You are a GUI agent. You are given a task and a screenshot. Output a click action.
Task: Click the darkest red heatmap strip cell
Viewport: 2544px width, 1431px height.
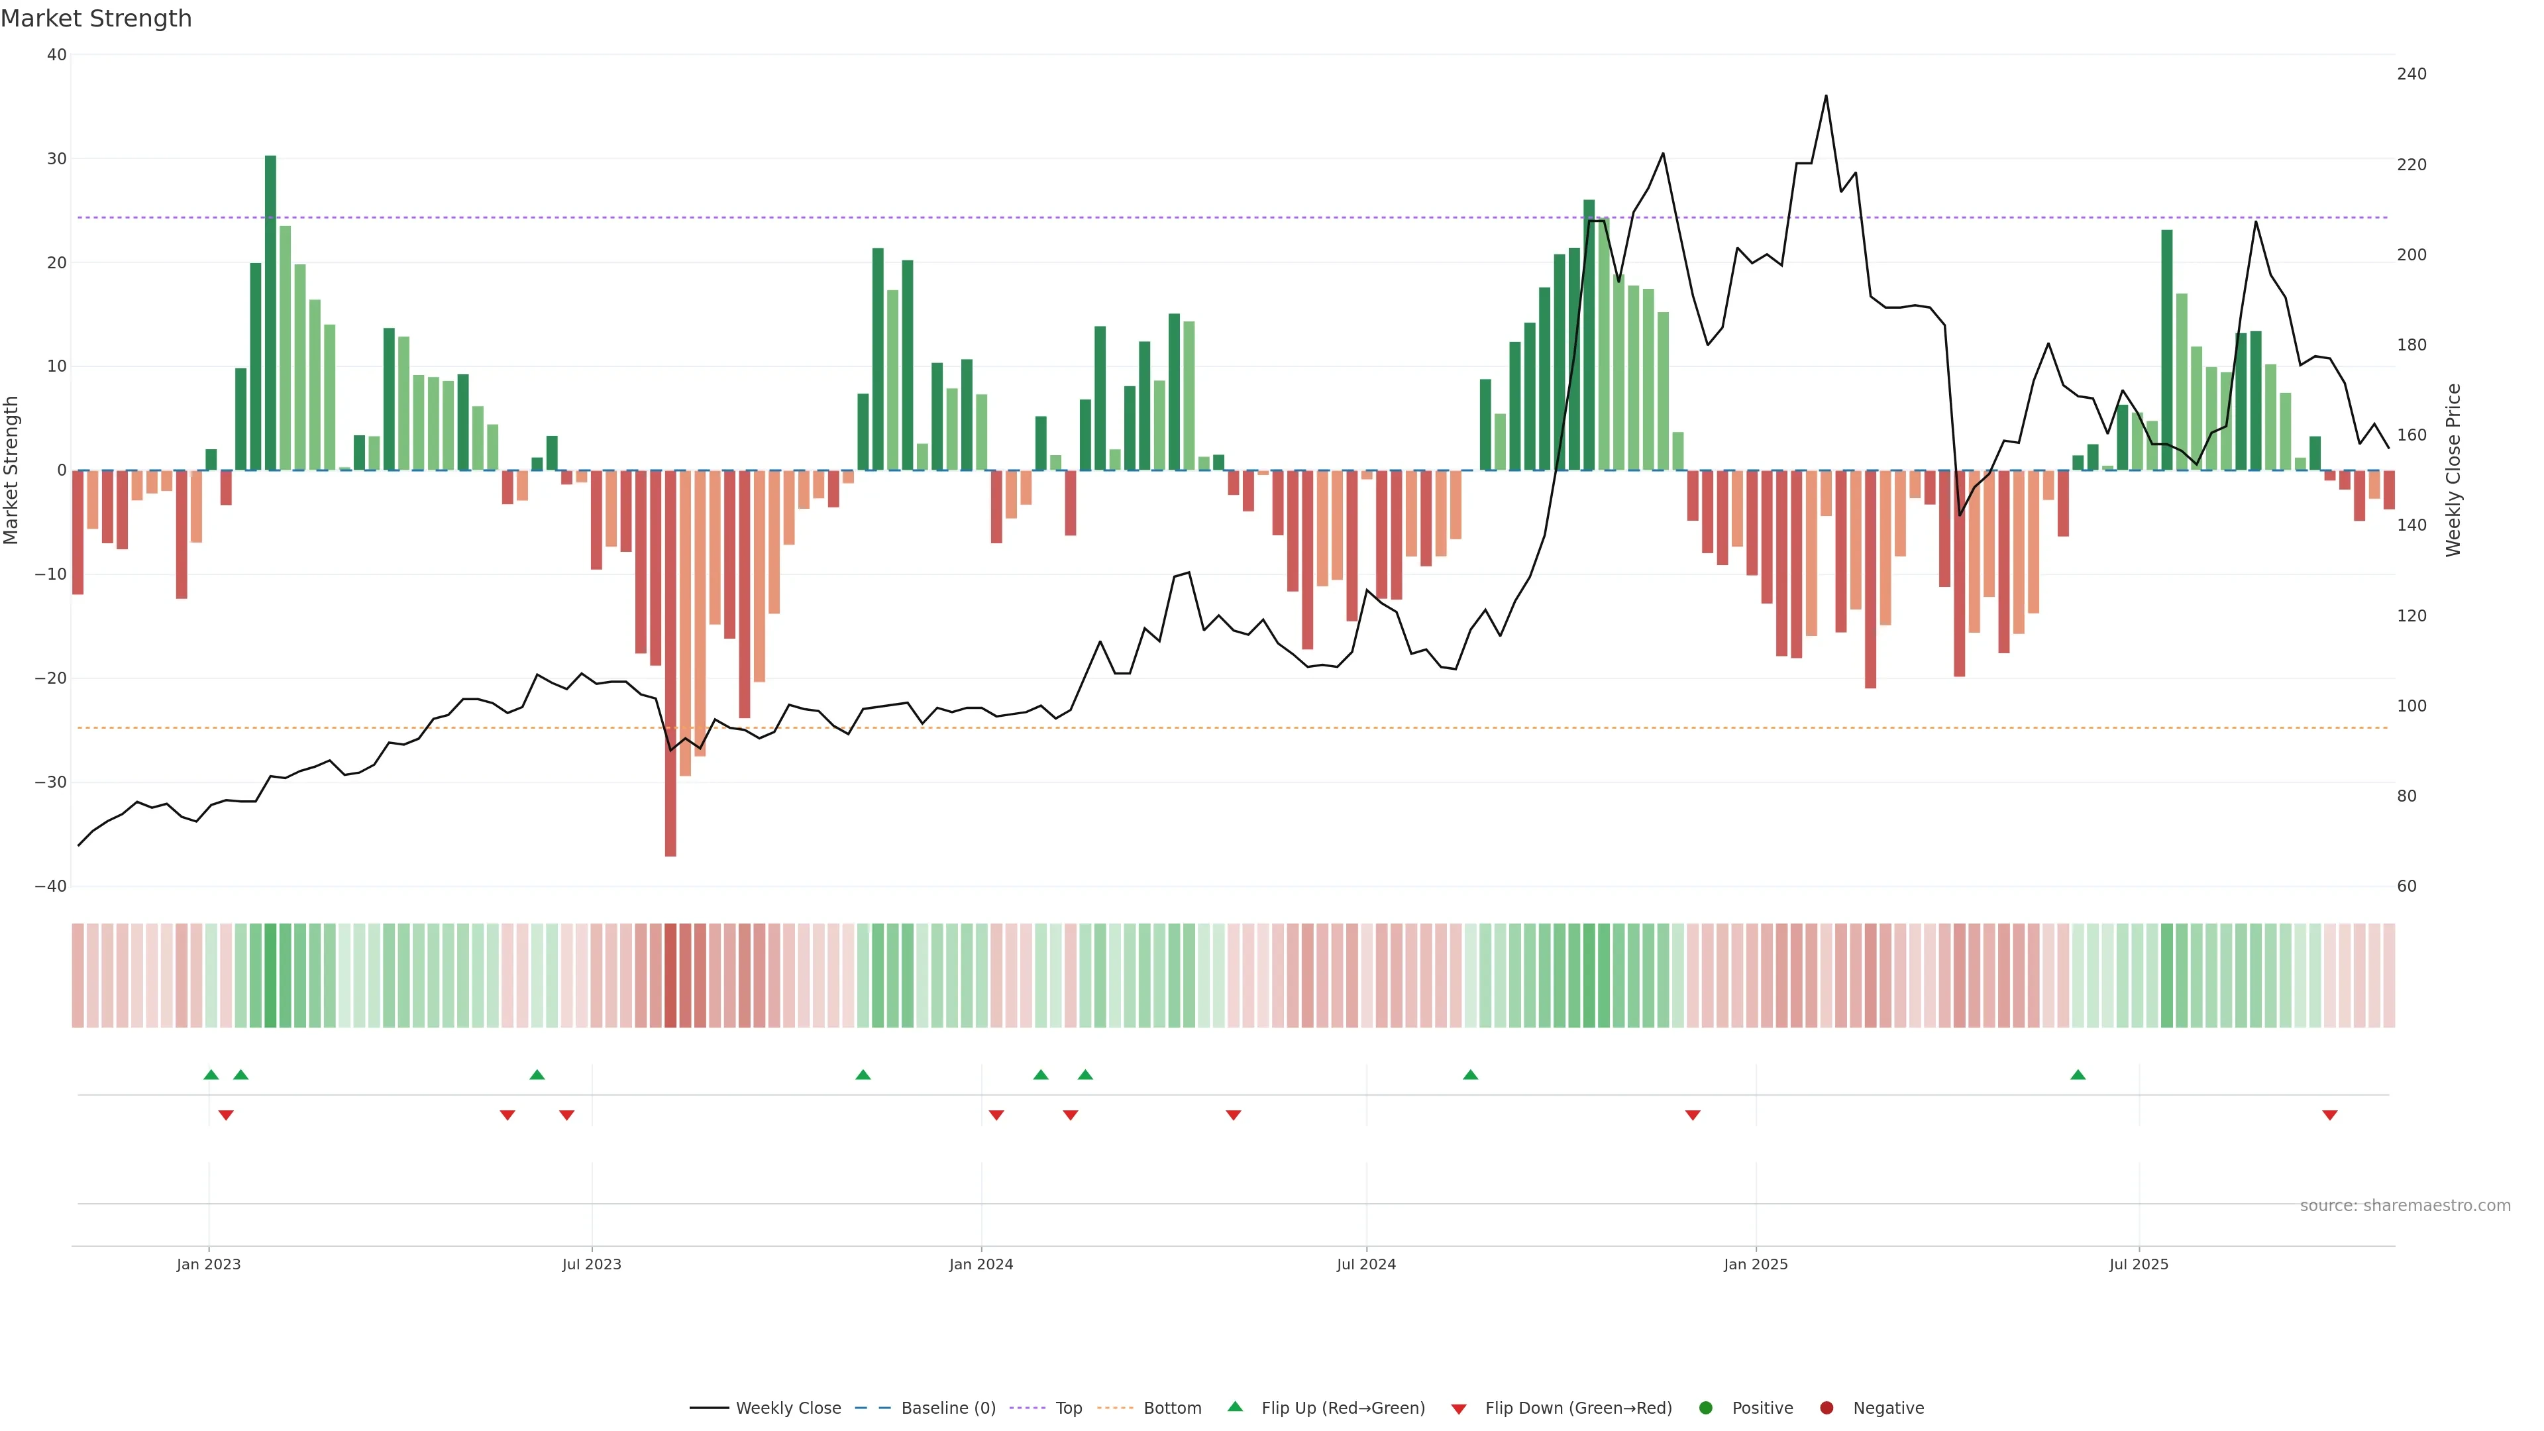(x=670, y=976)
